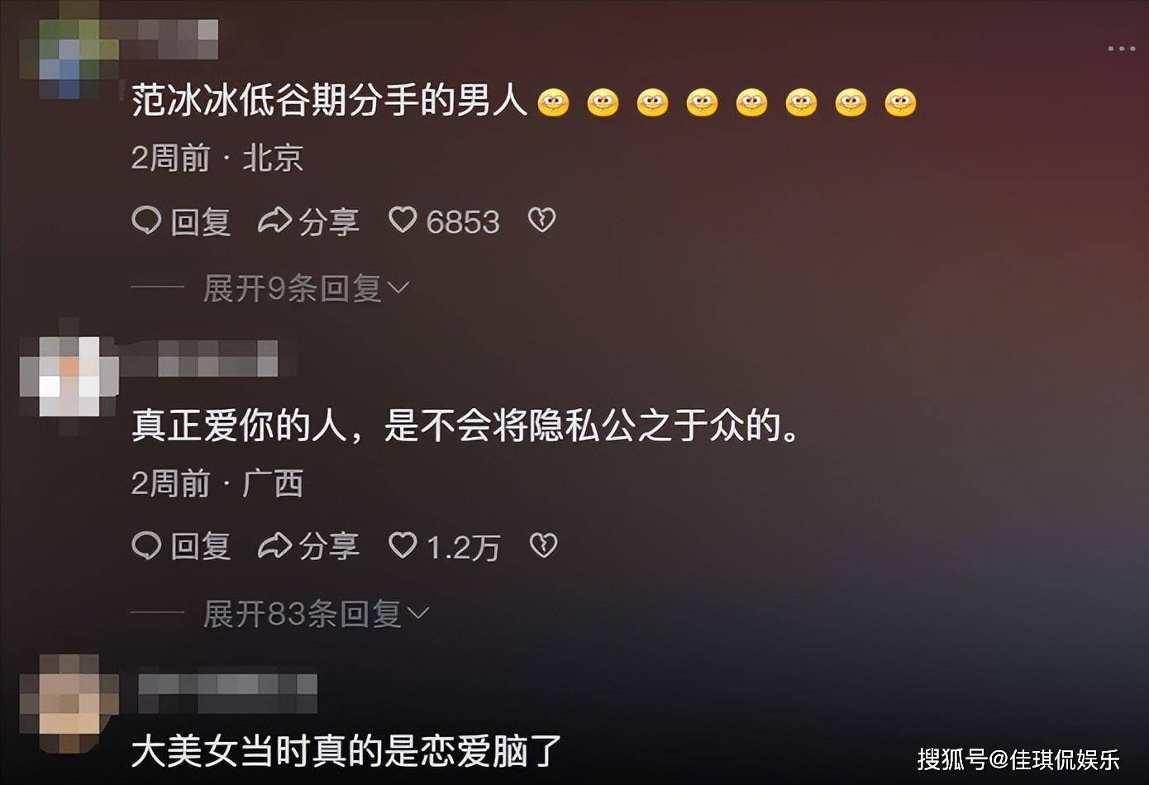Click the 搜狐号@佳琪侃娱乐 watermark

1018,759
